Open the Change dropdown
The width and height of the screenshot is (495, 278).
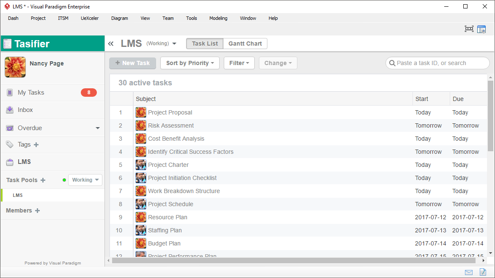[x=278, y=63]
